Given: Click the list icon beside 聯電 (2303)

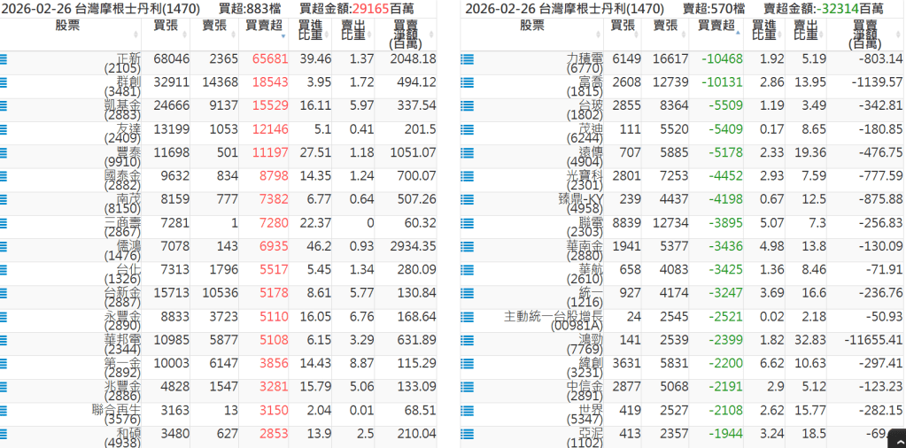Looking at the screenshot, I should 467,222.
